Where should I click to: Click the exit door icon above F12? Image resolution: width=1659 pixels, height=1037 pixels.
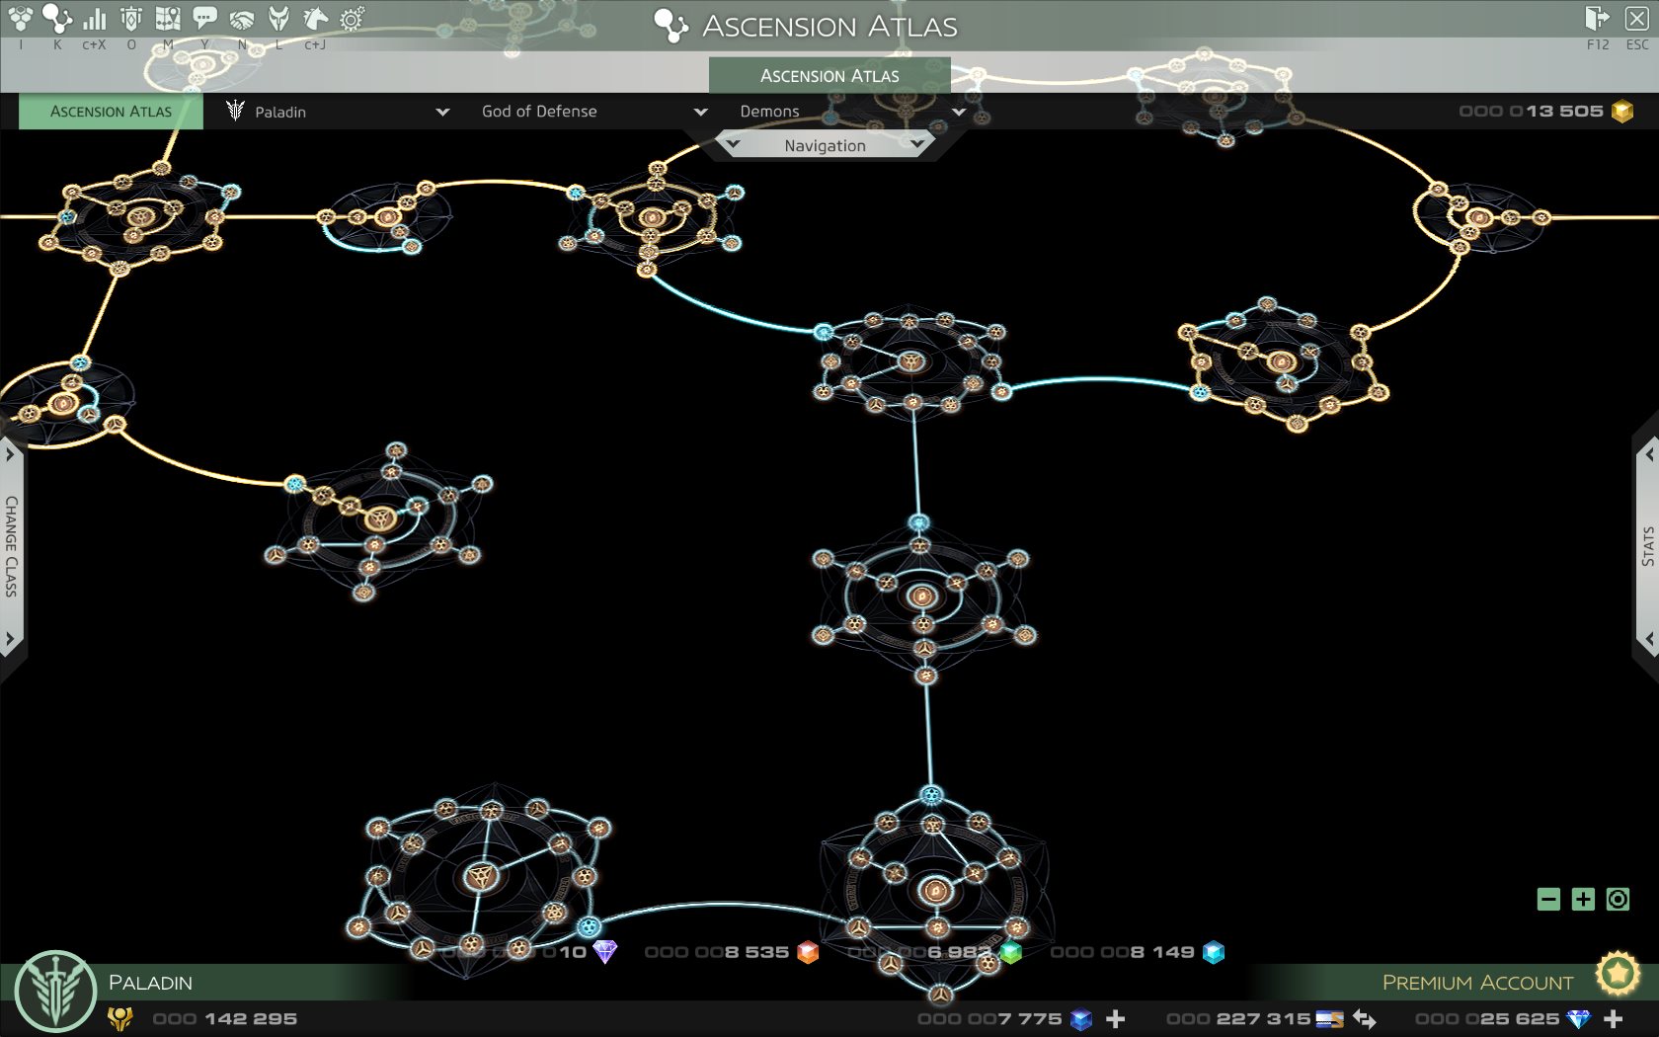[1598, 17]
